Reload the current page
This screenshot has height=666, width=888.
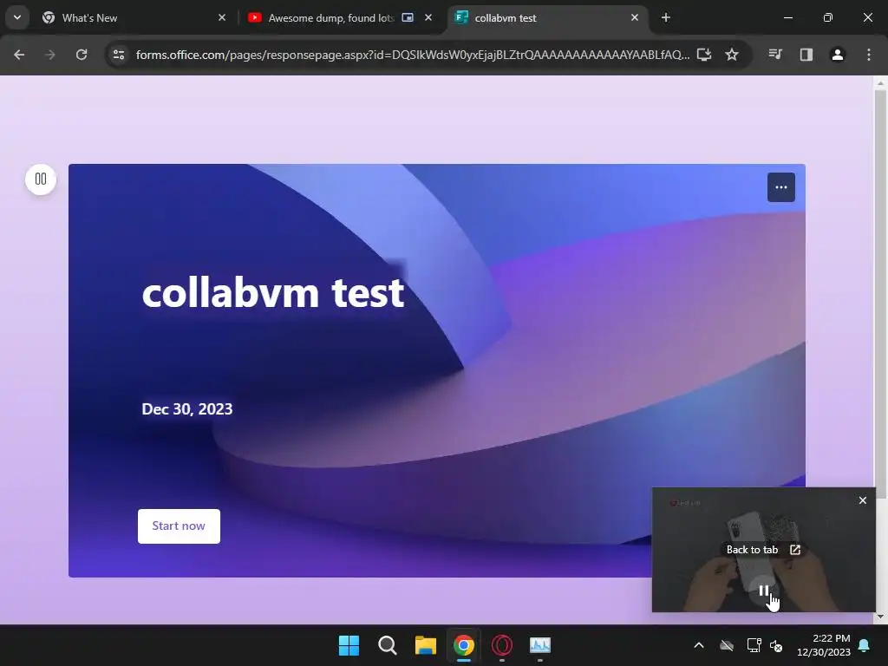[x=82, y=55]
